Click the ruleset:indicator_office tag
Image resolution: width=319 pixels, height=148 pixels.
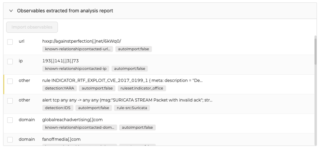[x=142, y=88]
